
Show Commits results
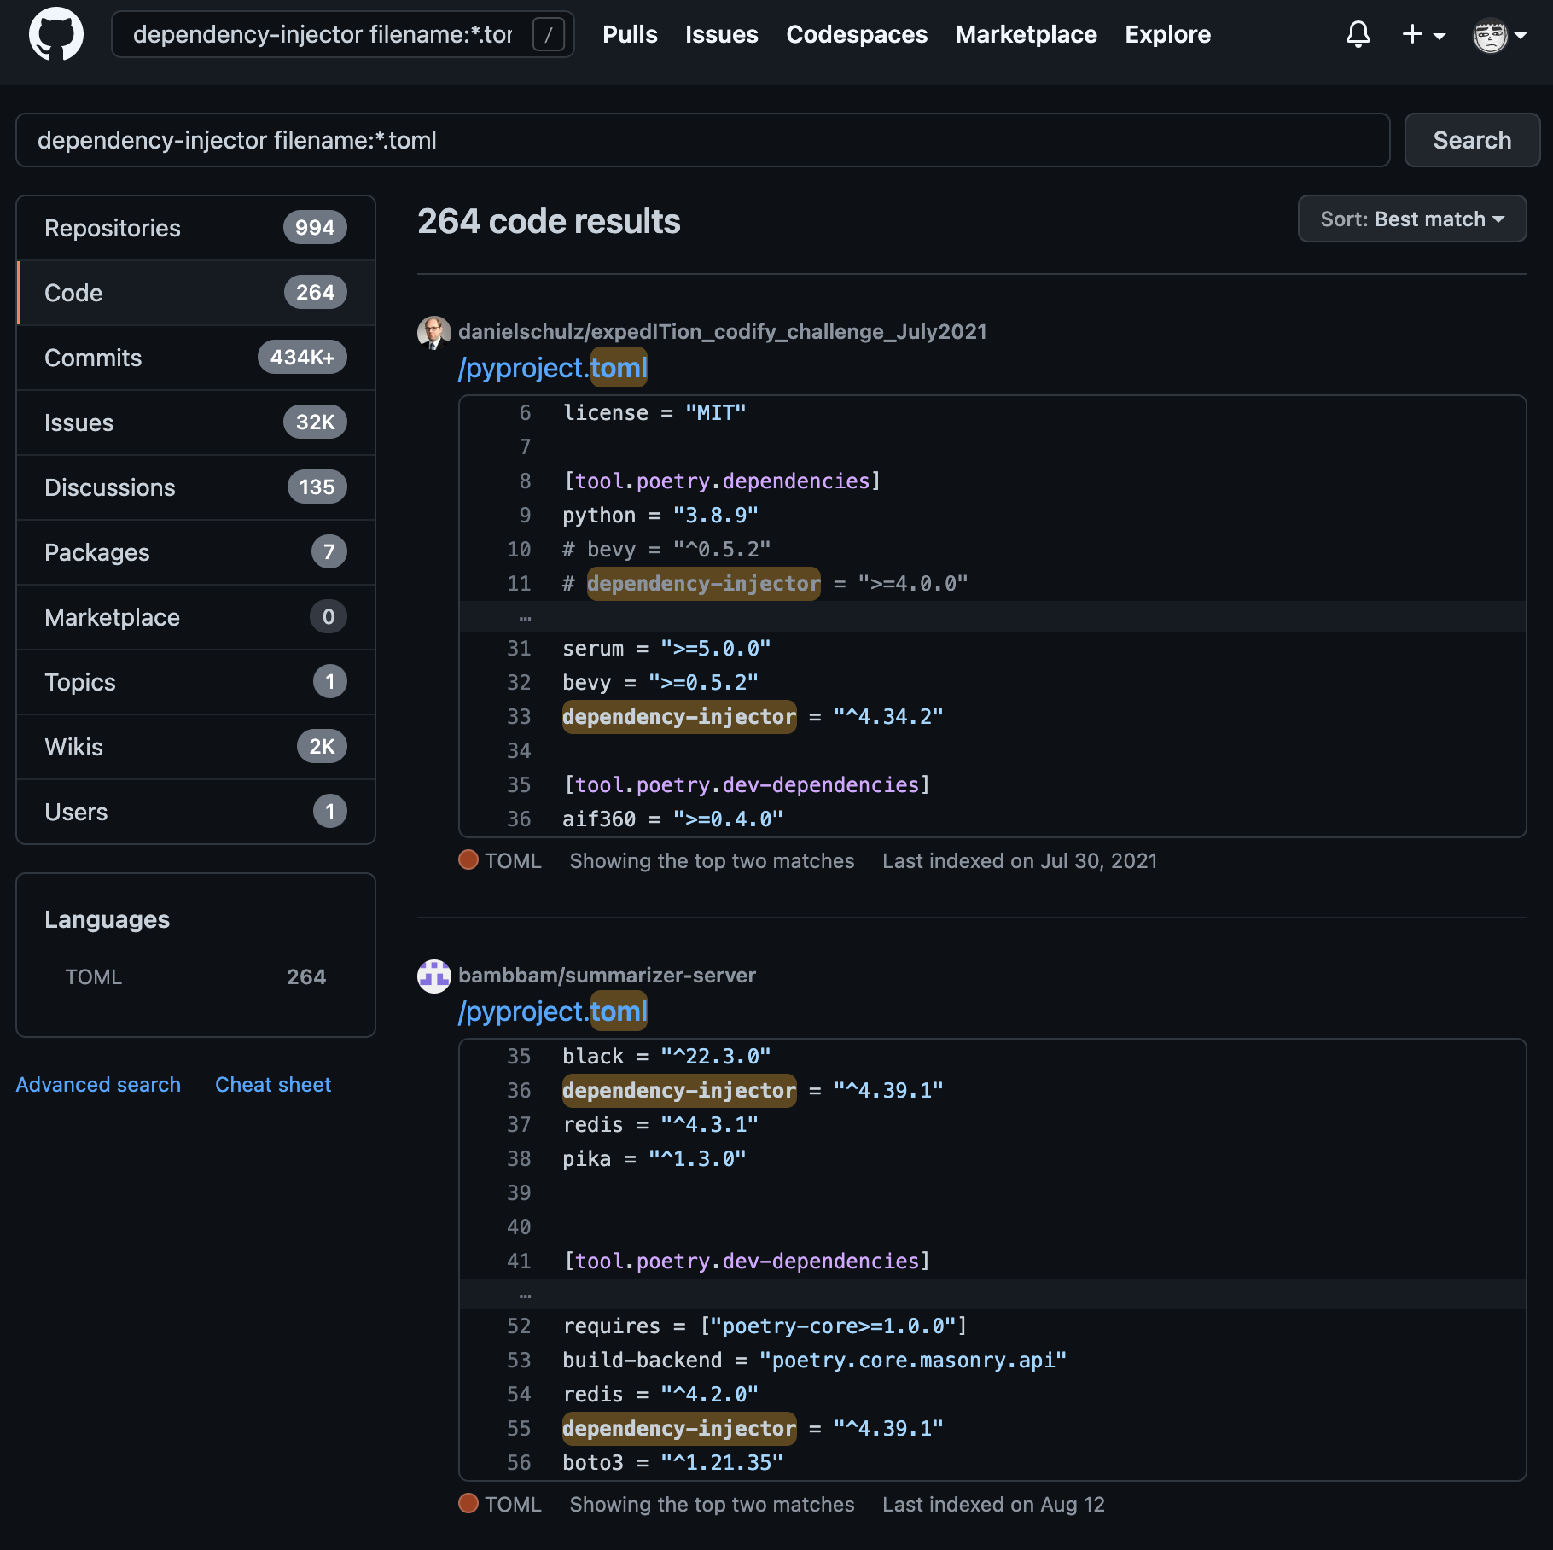(x=195, y=358)
